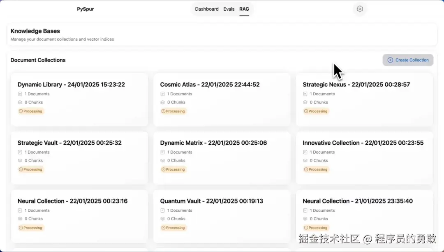Open the settings gear icon
This screenshot has width=444, height=252.
pos(360,9)
